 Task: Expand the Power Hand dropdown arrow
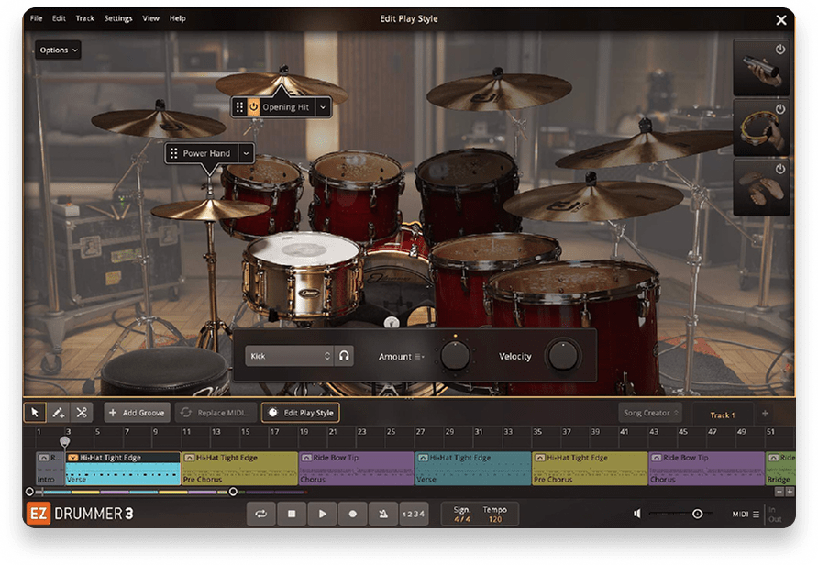246,154
